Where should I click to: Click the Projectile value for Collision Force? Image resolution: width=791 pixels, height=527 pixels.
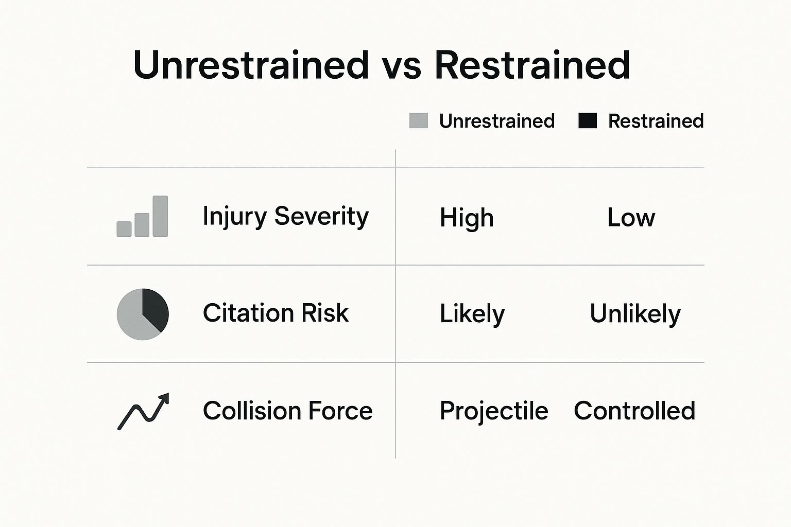pyautogui.click(x=494, y=411)
